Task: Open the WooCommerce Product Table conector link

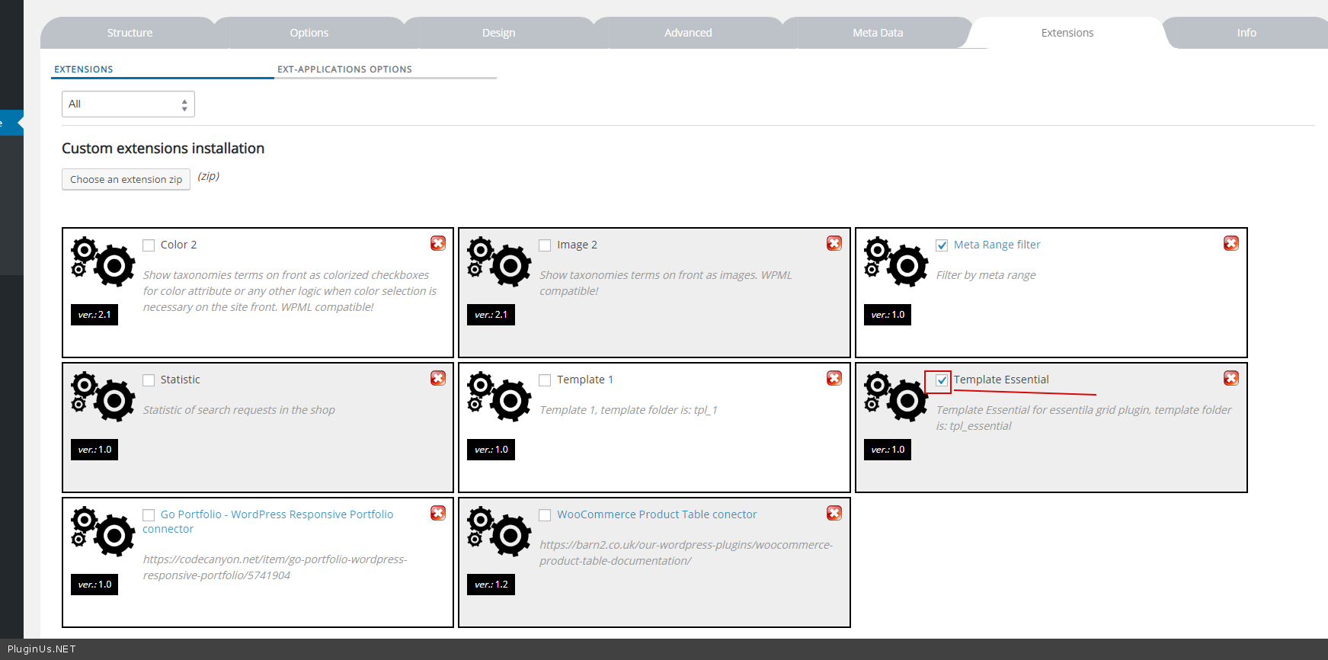Action: point(657,514)
